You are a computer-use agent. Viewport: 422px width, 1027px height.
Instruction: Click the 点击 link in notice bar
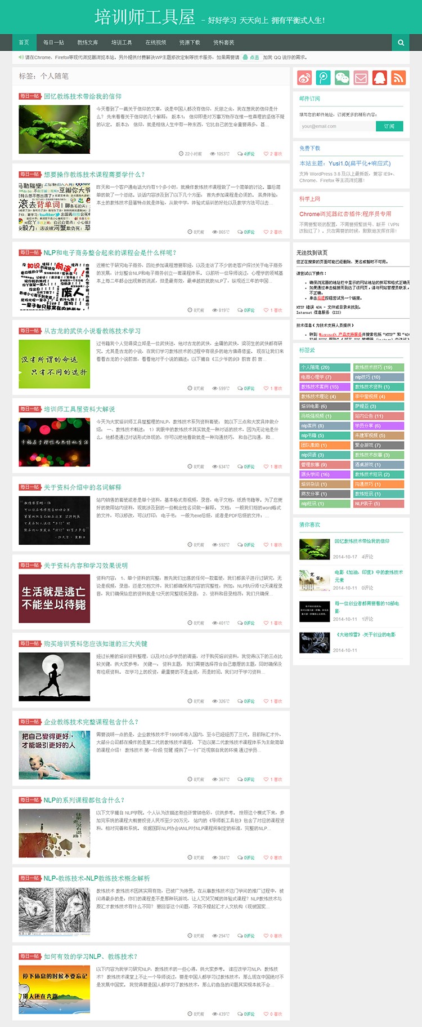click(252, 57)
